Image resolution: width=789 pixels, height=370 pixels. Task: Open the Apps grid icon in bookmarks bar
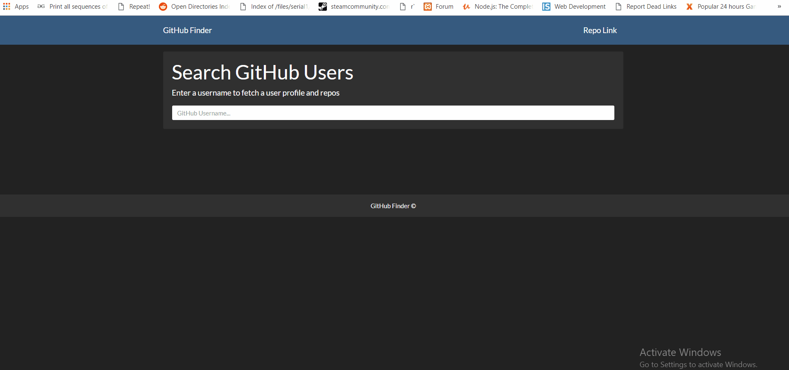[x=7, y=7]
